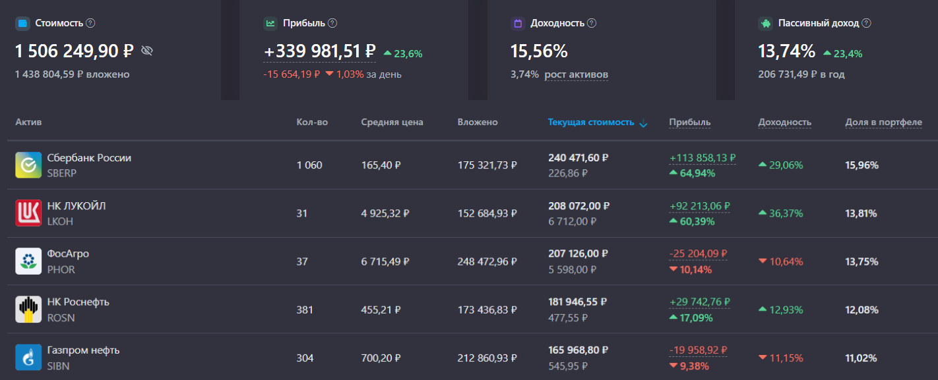Click help icon next to Пассивный доход
The width and height of the screenshot is (938, 380).
(866, 23)
